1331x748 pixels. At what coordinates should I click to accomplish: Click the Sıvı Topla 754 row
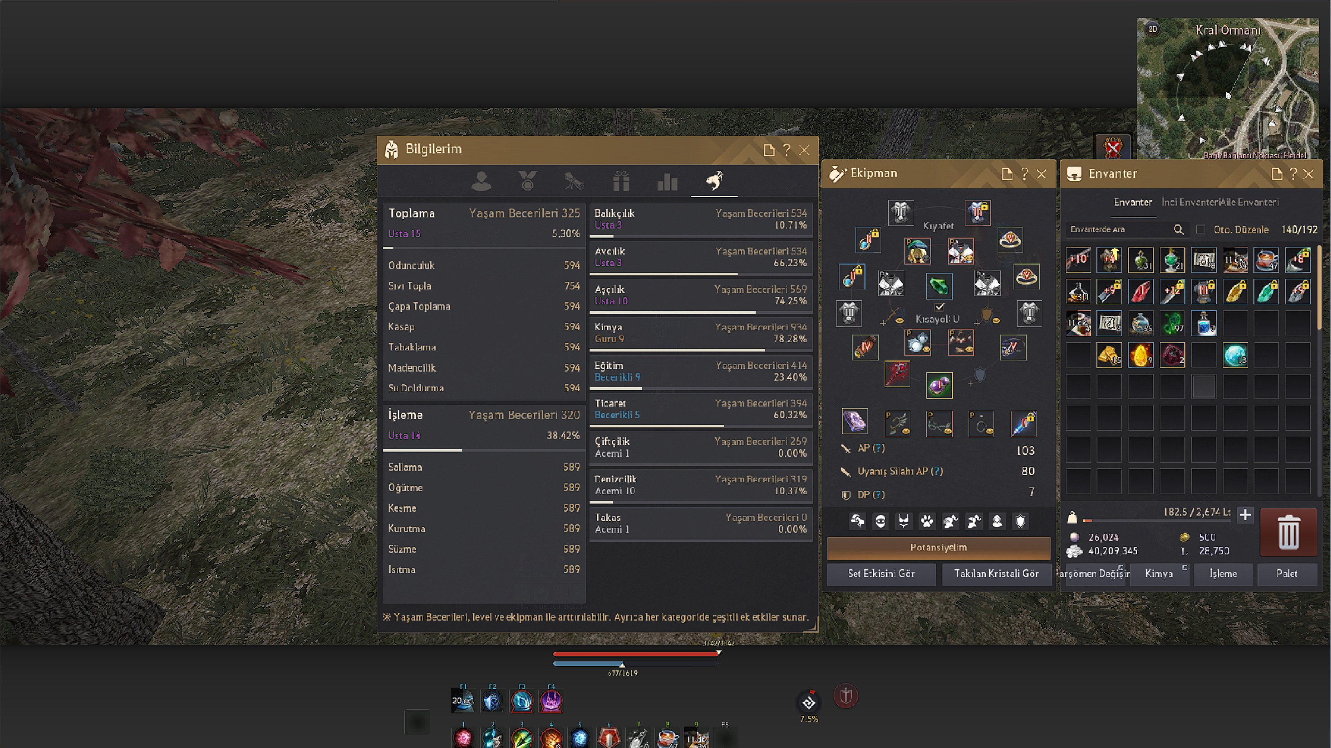(x=484, y=285)
